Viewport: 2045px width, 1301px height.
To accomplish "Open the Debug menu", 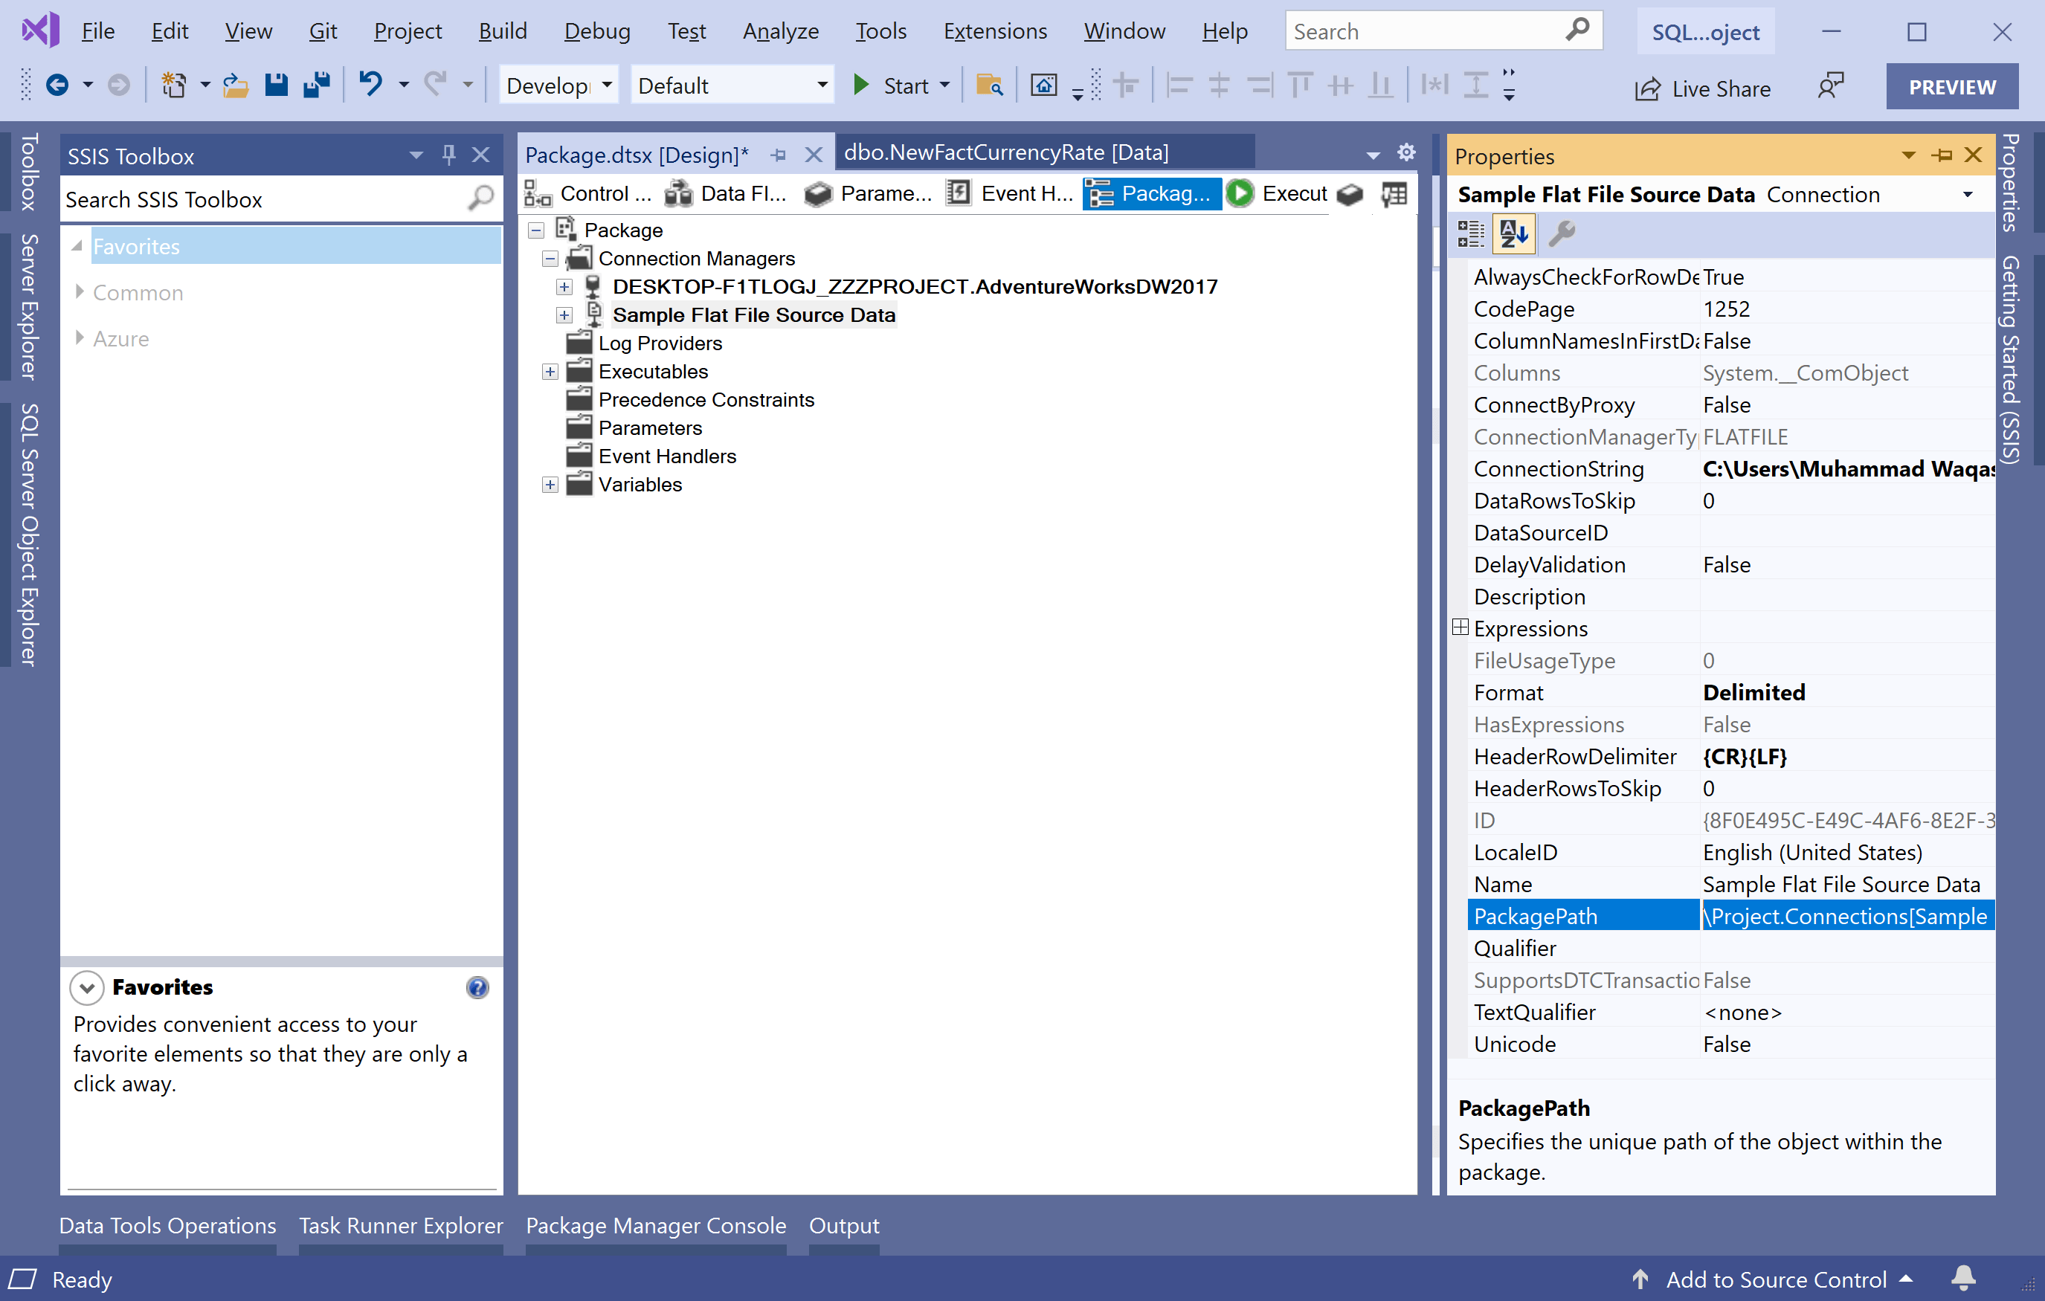I will (597, 30).
